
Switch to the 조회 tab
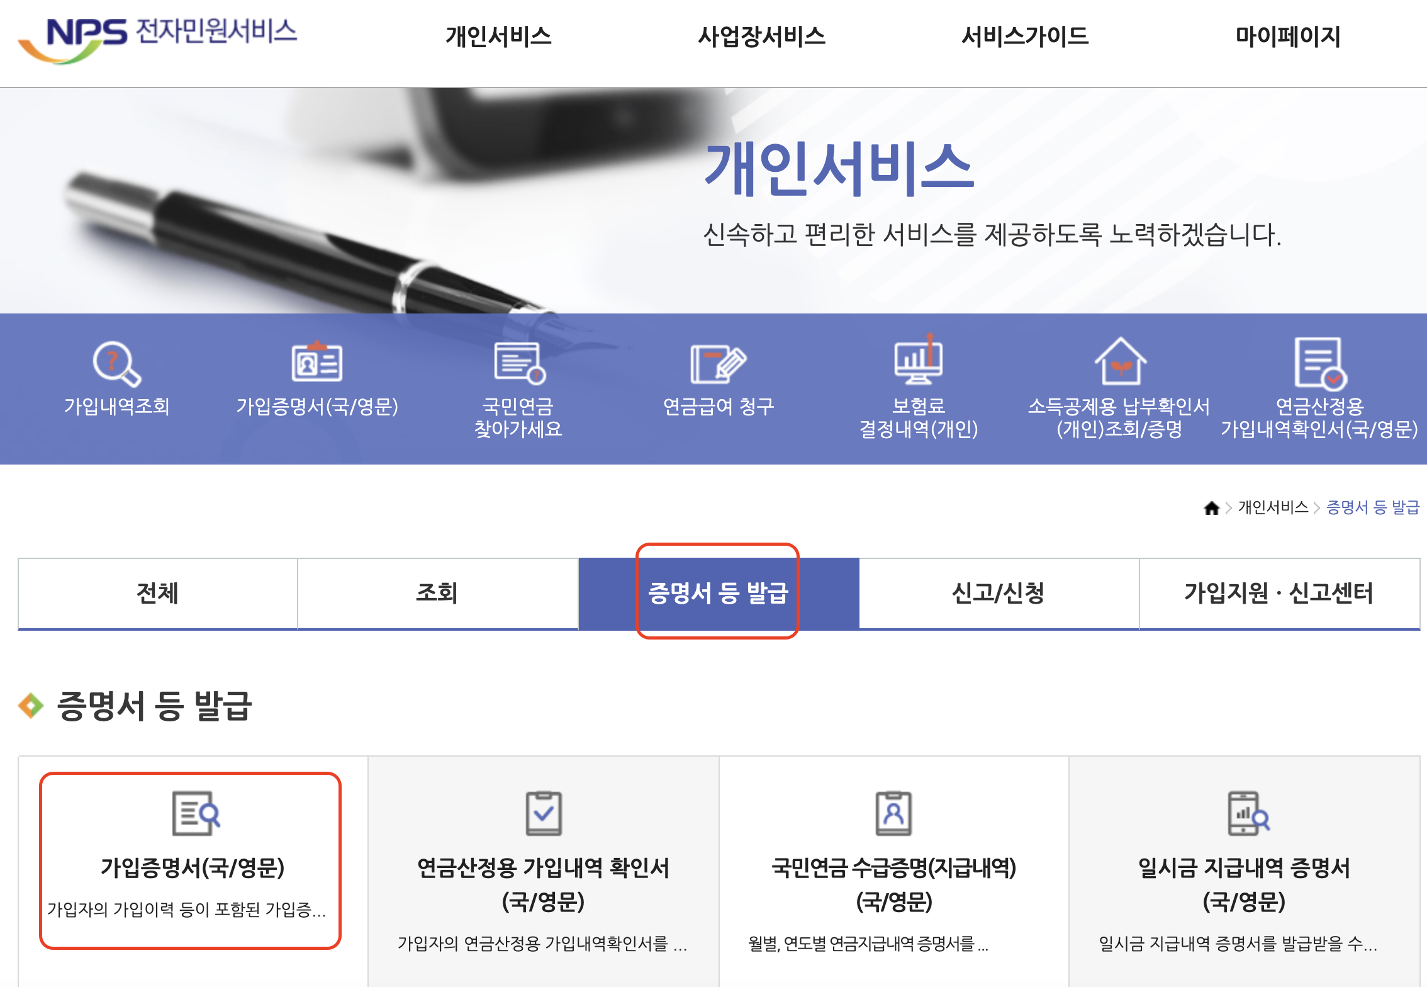(x=437, y=593)
